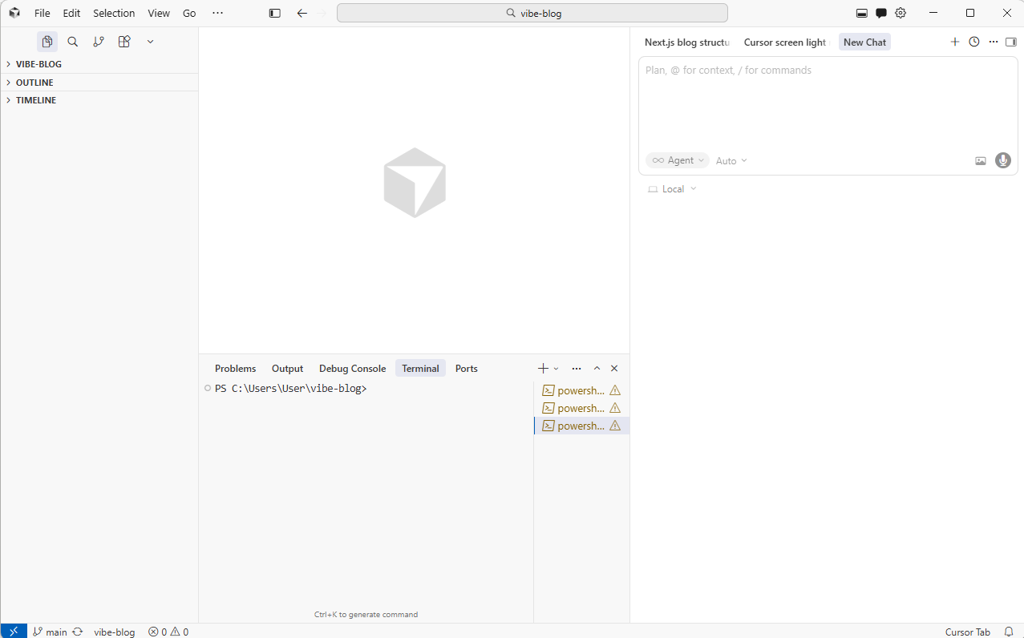Viewport: 1024px width, 638px height.
Task: Open the Extensions icon in the sidebar
Action: (124, 41)
